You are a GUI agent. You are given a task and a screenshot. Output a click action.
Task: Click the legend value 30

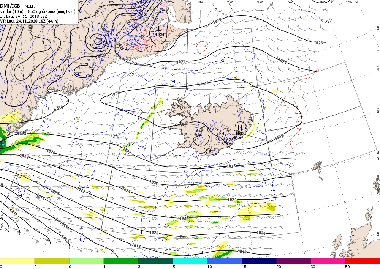click(x=313, y=267)
